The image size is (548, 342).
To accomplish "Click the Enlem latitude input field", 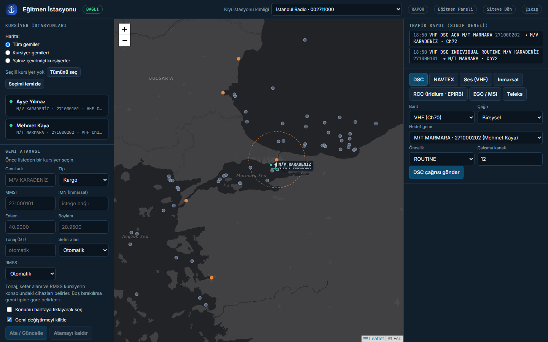I will point(30,227).
